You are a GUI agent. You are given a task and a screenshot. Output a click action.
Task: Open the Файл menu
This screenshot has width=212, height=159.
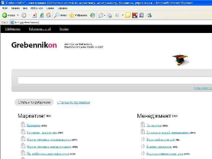pyautogui.click(x=5, y=8)
